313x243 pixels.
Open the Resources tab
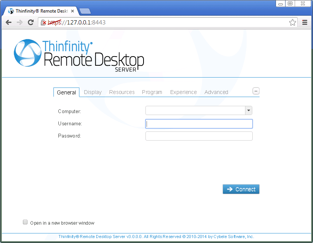click(122, 92)
